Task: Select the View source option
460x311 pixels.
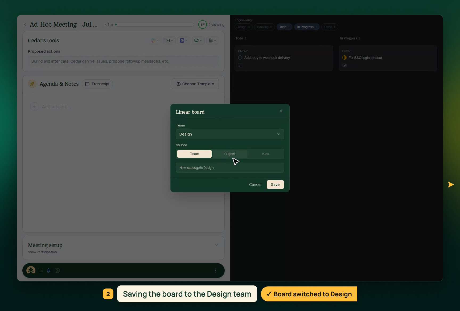Action: (265, 154)
